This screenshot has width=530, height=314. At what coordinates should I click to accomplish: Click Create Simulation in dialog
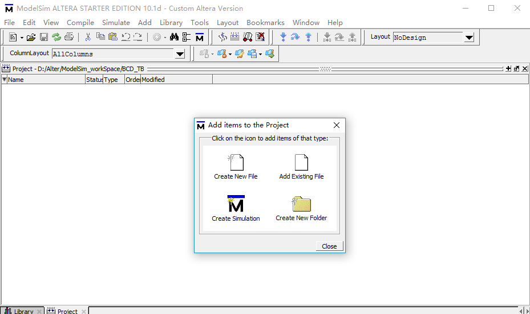coord(236,208)
